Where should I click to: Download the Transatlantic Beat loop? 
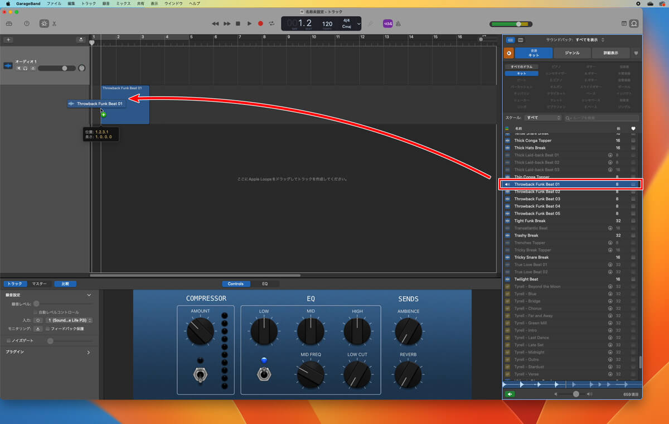coord(610,228)
